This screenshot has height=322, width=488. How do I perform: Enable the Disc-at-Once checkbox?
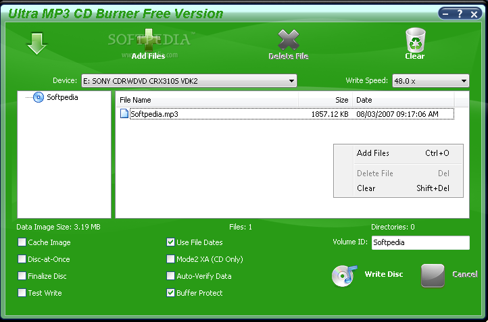pyautogui.click(x=22, y=259)
